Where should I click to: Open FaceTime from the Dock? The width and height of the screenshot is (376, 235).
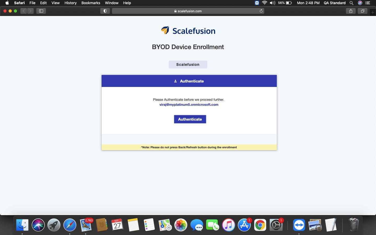[213, 225]
